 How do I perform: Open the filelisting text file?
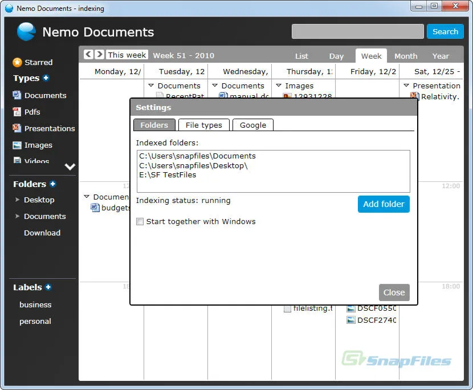[x=308, y=308]
